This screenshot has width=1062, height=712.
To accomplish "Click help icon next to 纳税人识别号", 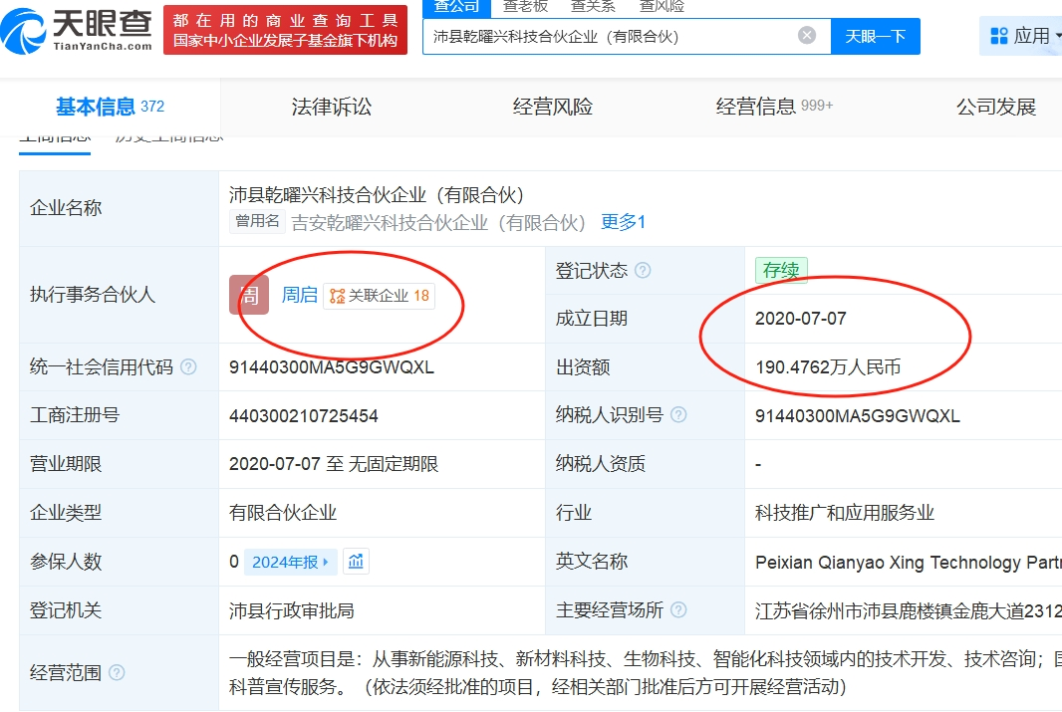I will [678, 415].
